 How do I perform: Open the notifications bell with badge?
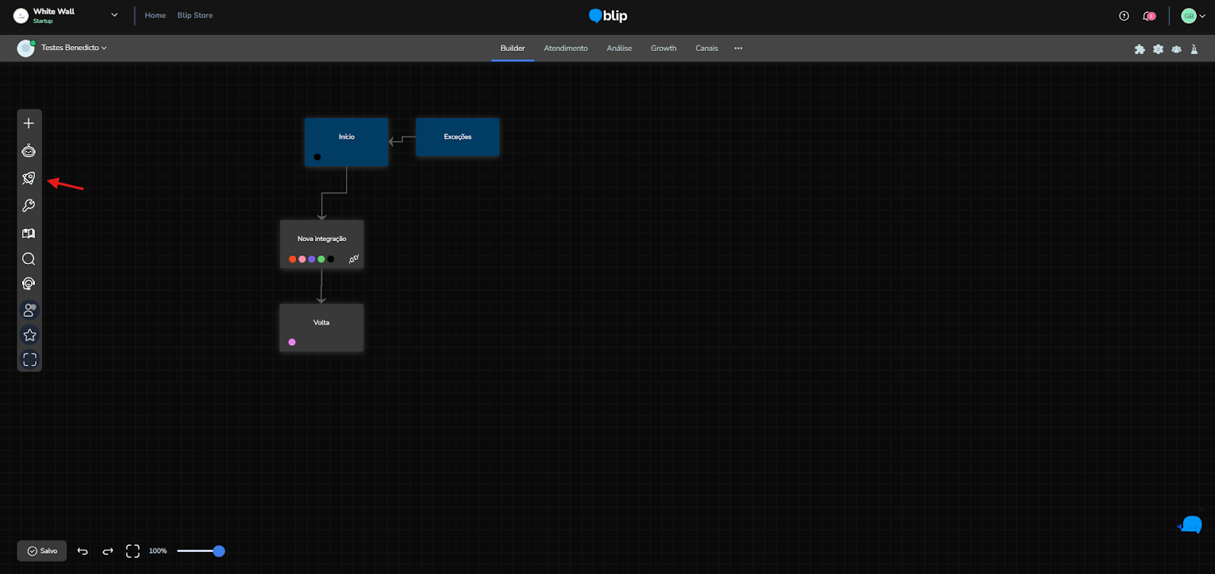click(1149, 16)
